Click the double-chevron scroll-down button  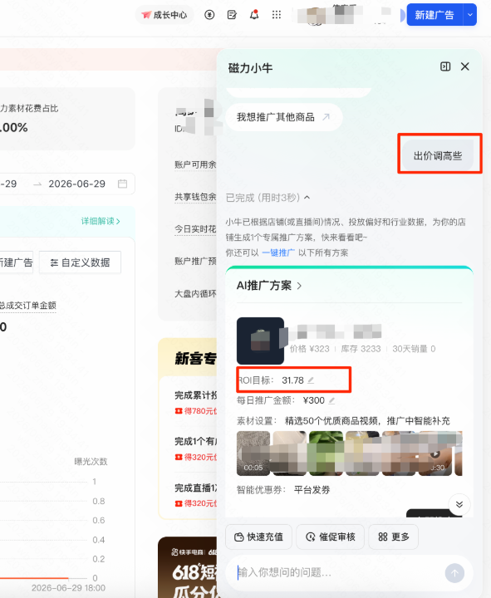coord(459,504)
